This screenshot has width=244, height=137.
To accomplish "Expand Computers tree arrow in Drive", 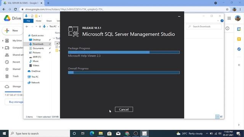I will pyautogui.click(x=3, y=48).
